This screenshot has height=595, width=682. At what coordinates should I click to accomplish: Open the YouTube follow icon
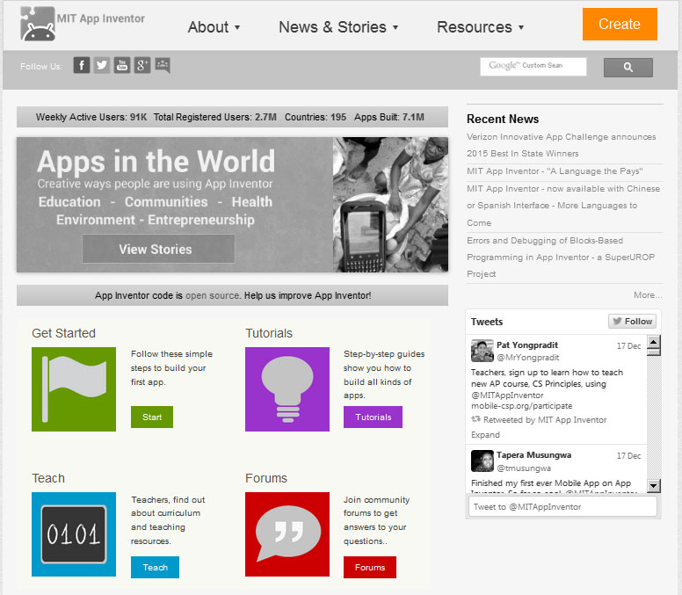(x=122, y=65)
